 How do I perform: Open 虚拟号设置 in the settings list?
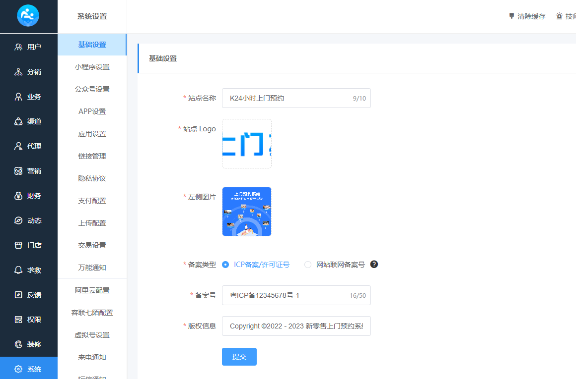(92, 334)
